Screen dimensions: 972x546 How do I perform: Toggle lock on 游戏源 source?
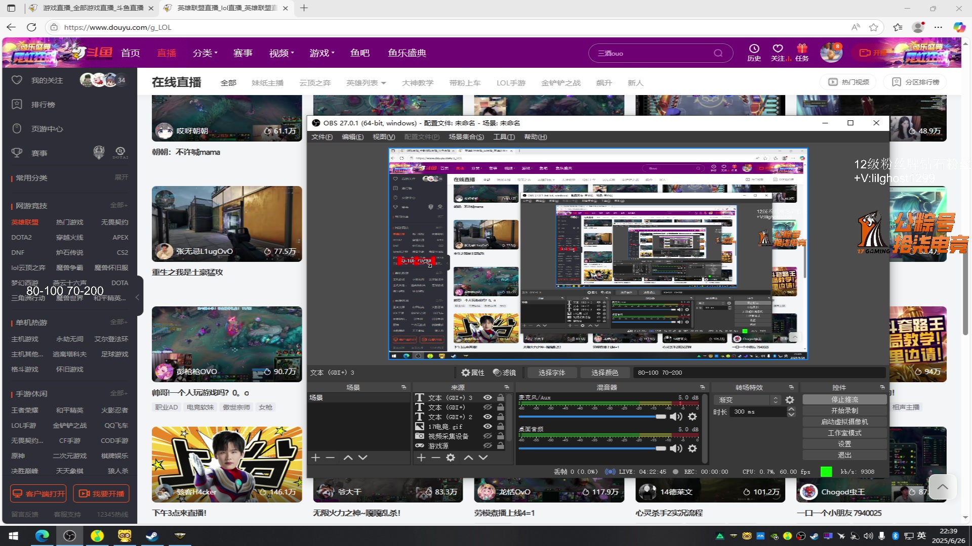500,446
